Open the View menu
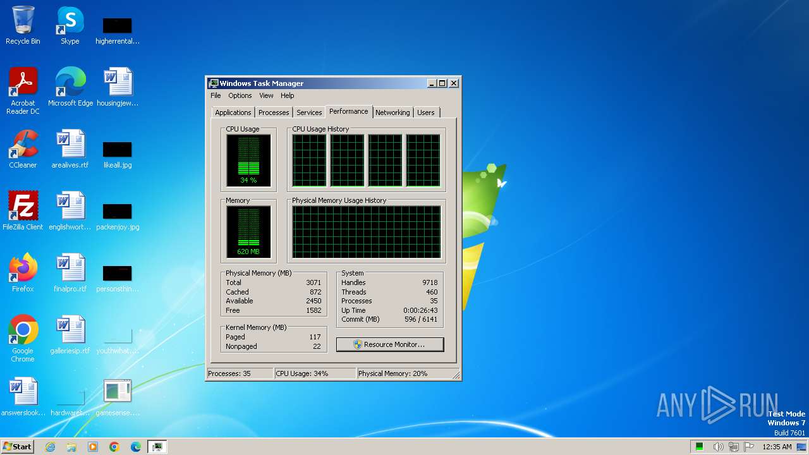The height and width of the screenshot is (455, 809). click(266, 95)
